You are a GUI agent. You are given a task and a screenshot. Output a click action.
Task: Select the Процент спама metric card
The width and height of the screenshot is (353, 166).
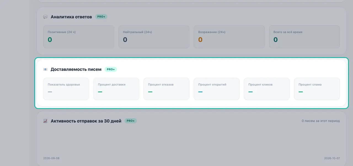(317, 89)
